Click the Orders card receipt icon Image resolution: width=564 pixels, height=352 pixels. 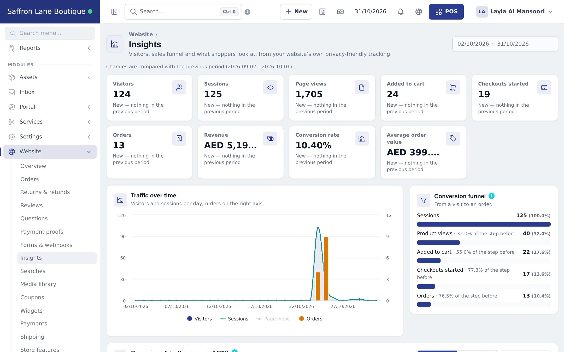tap(179, 138)
